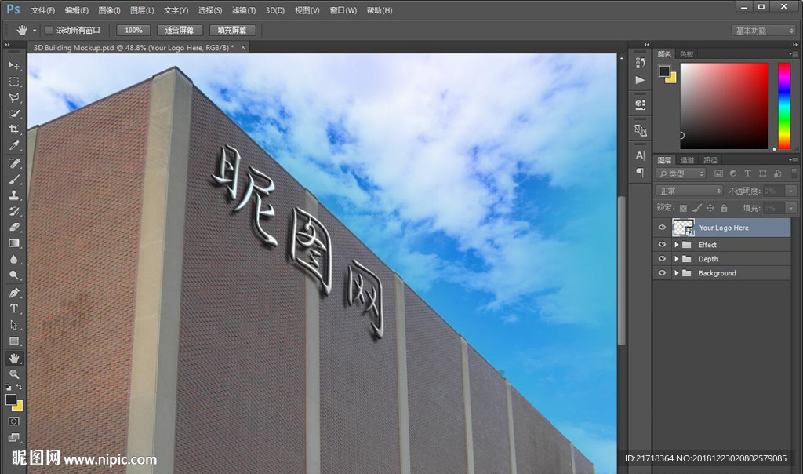Open the Hand tool preset picker arrow

(35, 31)
